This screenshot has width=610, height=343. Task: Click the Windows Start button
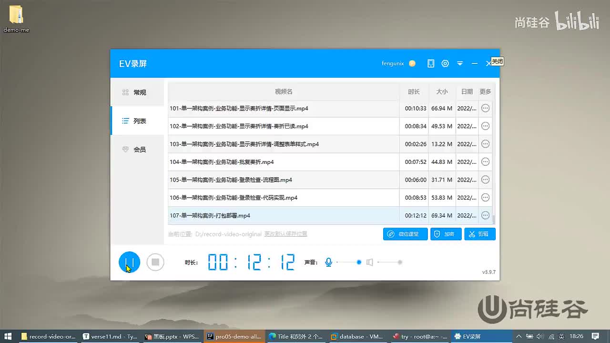click(8, 336)
